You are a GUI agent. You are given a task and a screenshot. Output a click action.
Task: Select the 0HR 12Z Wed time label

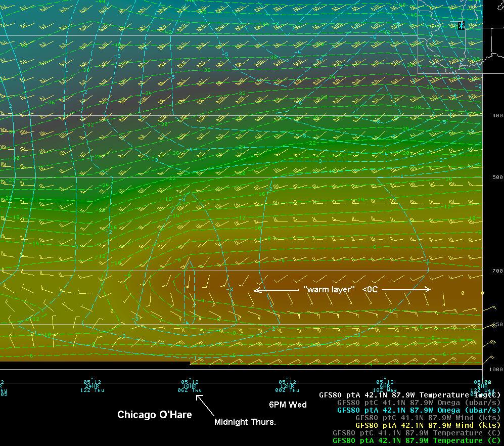[x=483, y=386]
